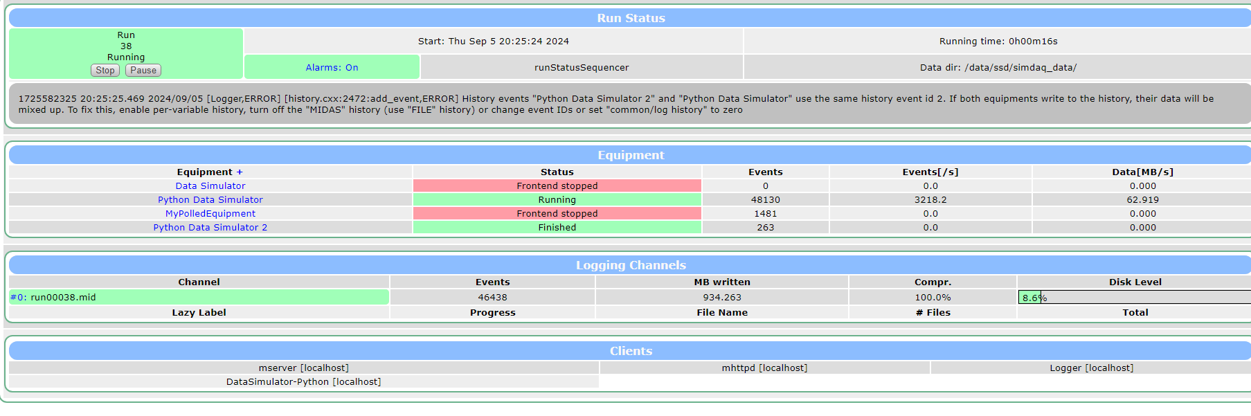Viewport: 1251px width, 416px height.
Task: Open the Alarms: On link
Action: 332,67
